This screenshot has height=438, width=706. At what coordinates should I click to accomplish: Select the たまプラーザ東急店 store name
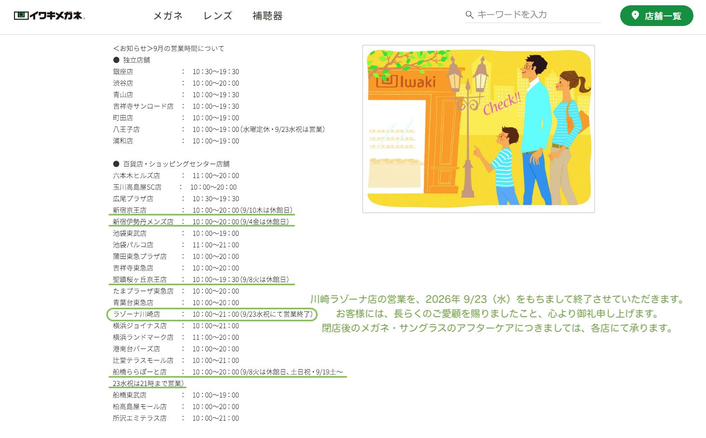(143, 291)
